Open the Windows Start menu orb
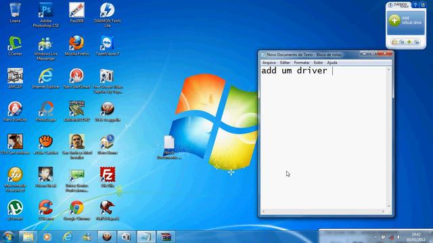The image size is (433, 243). (x=8, y=237)
